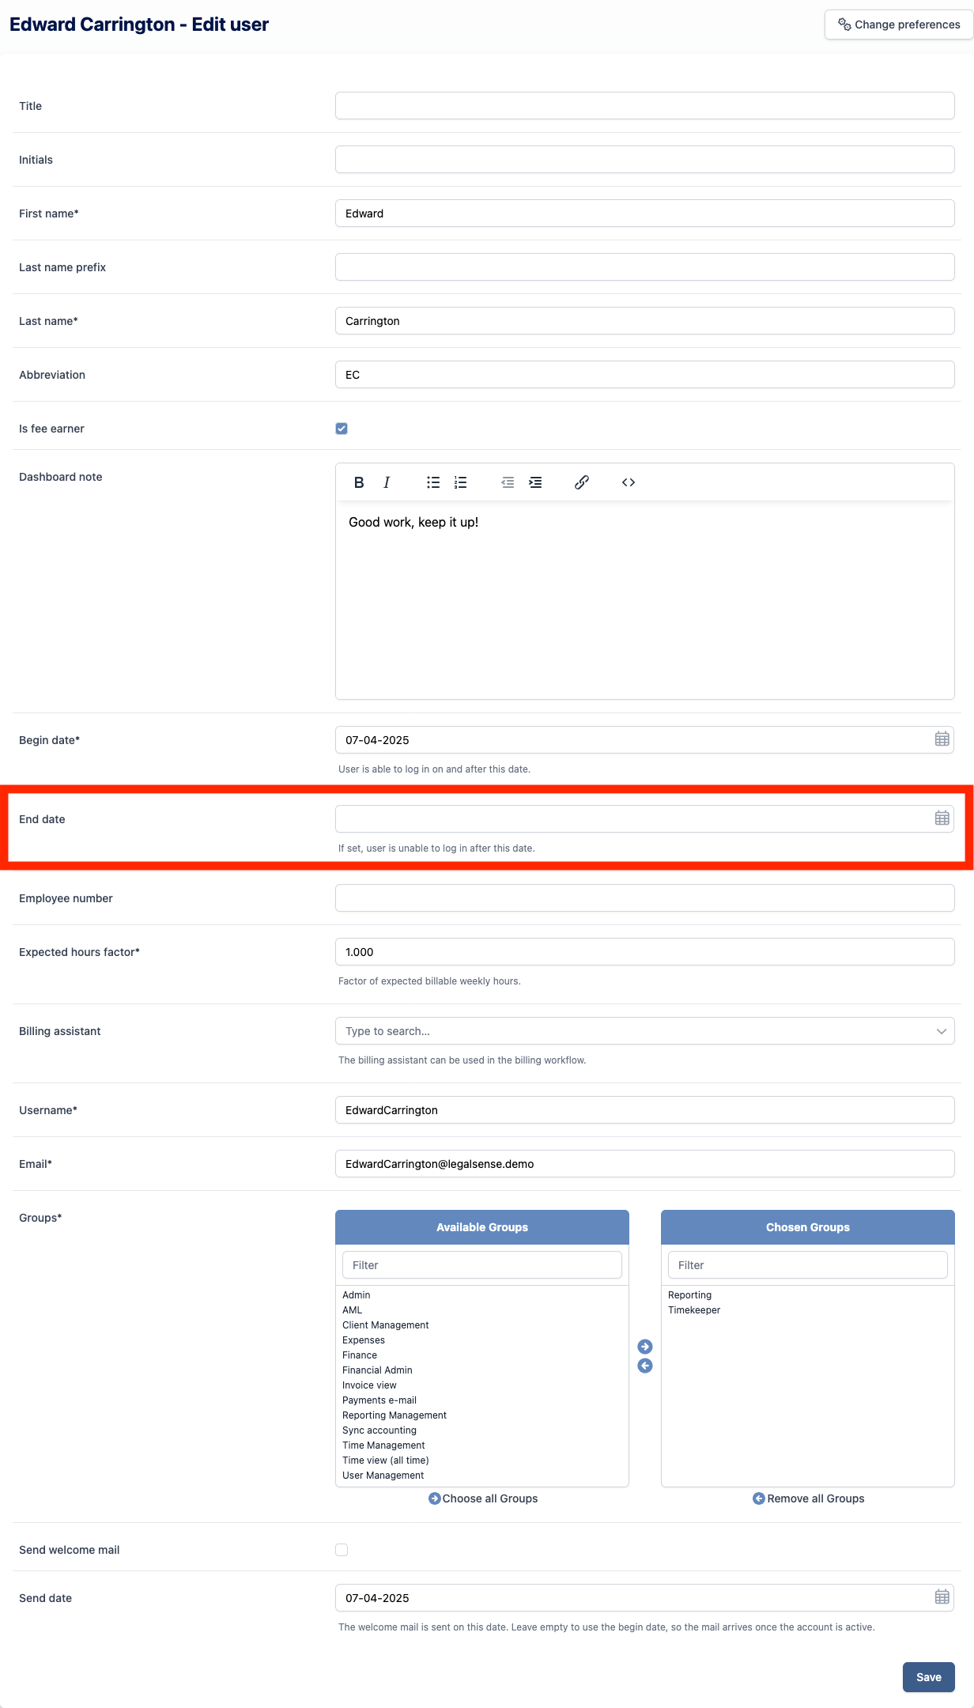Open the Begin date calendar picker
The height and width of the screenshot is (1708, 974).
pyautogui.click(x=942, y=739)
